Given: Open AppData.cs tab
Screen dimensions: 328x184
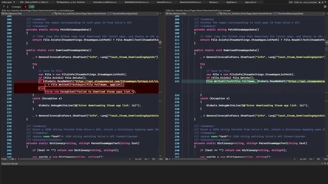Looking at the screenshot, I should click(x=231, y=2).
